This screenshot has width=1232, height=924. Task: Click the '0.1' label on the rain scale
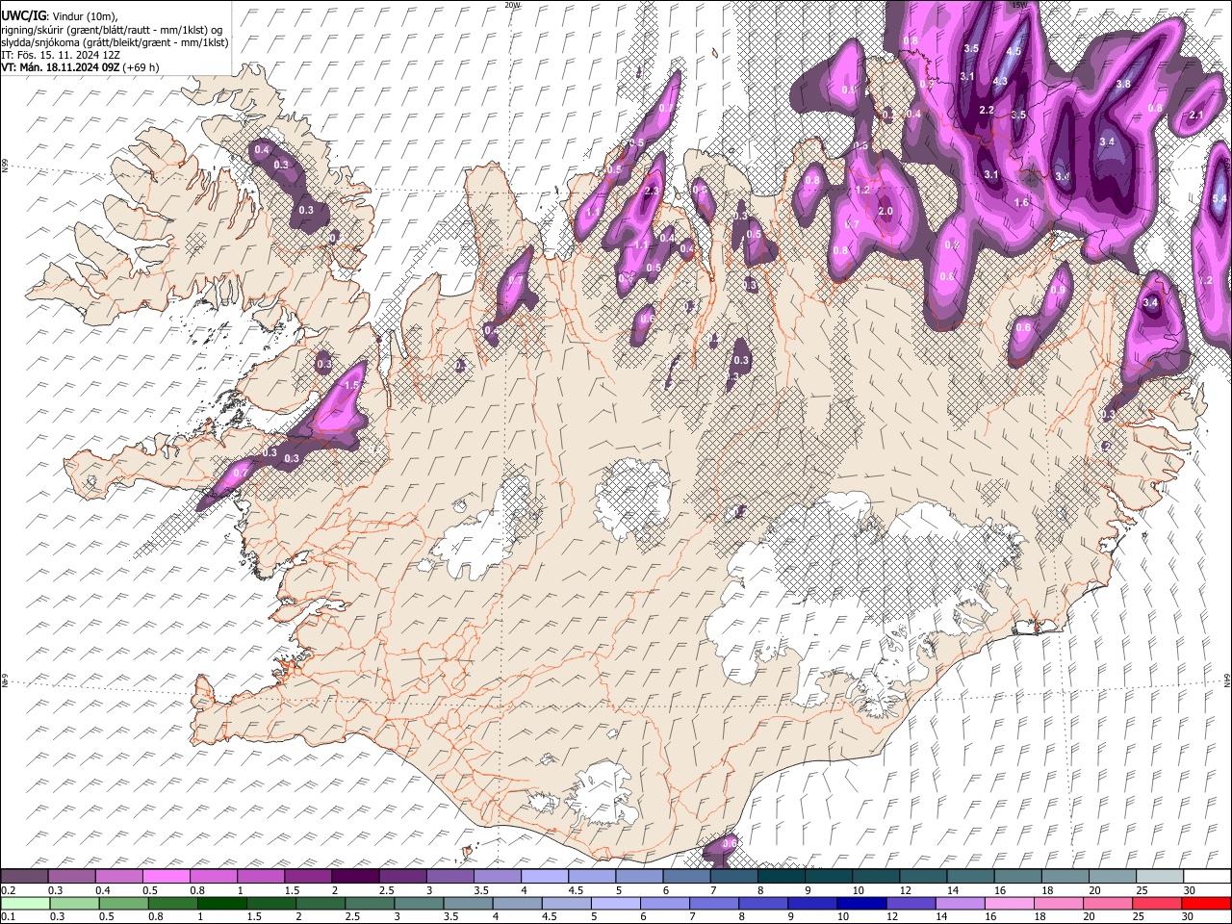[x=8, y=917]
